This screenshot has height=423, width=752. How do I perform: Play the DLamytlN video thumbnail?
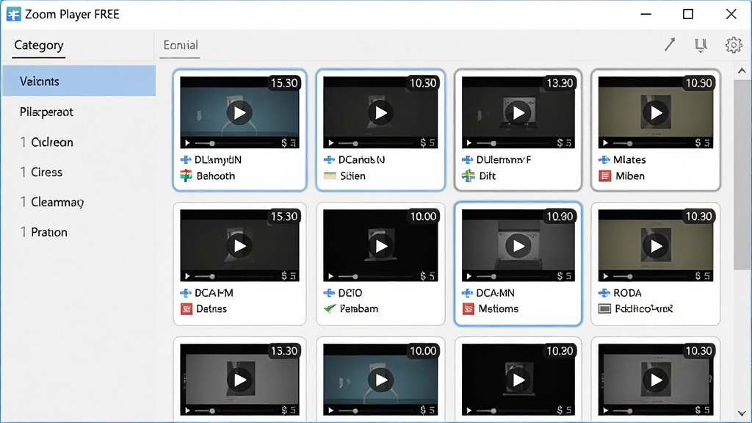239,112
